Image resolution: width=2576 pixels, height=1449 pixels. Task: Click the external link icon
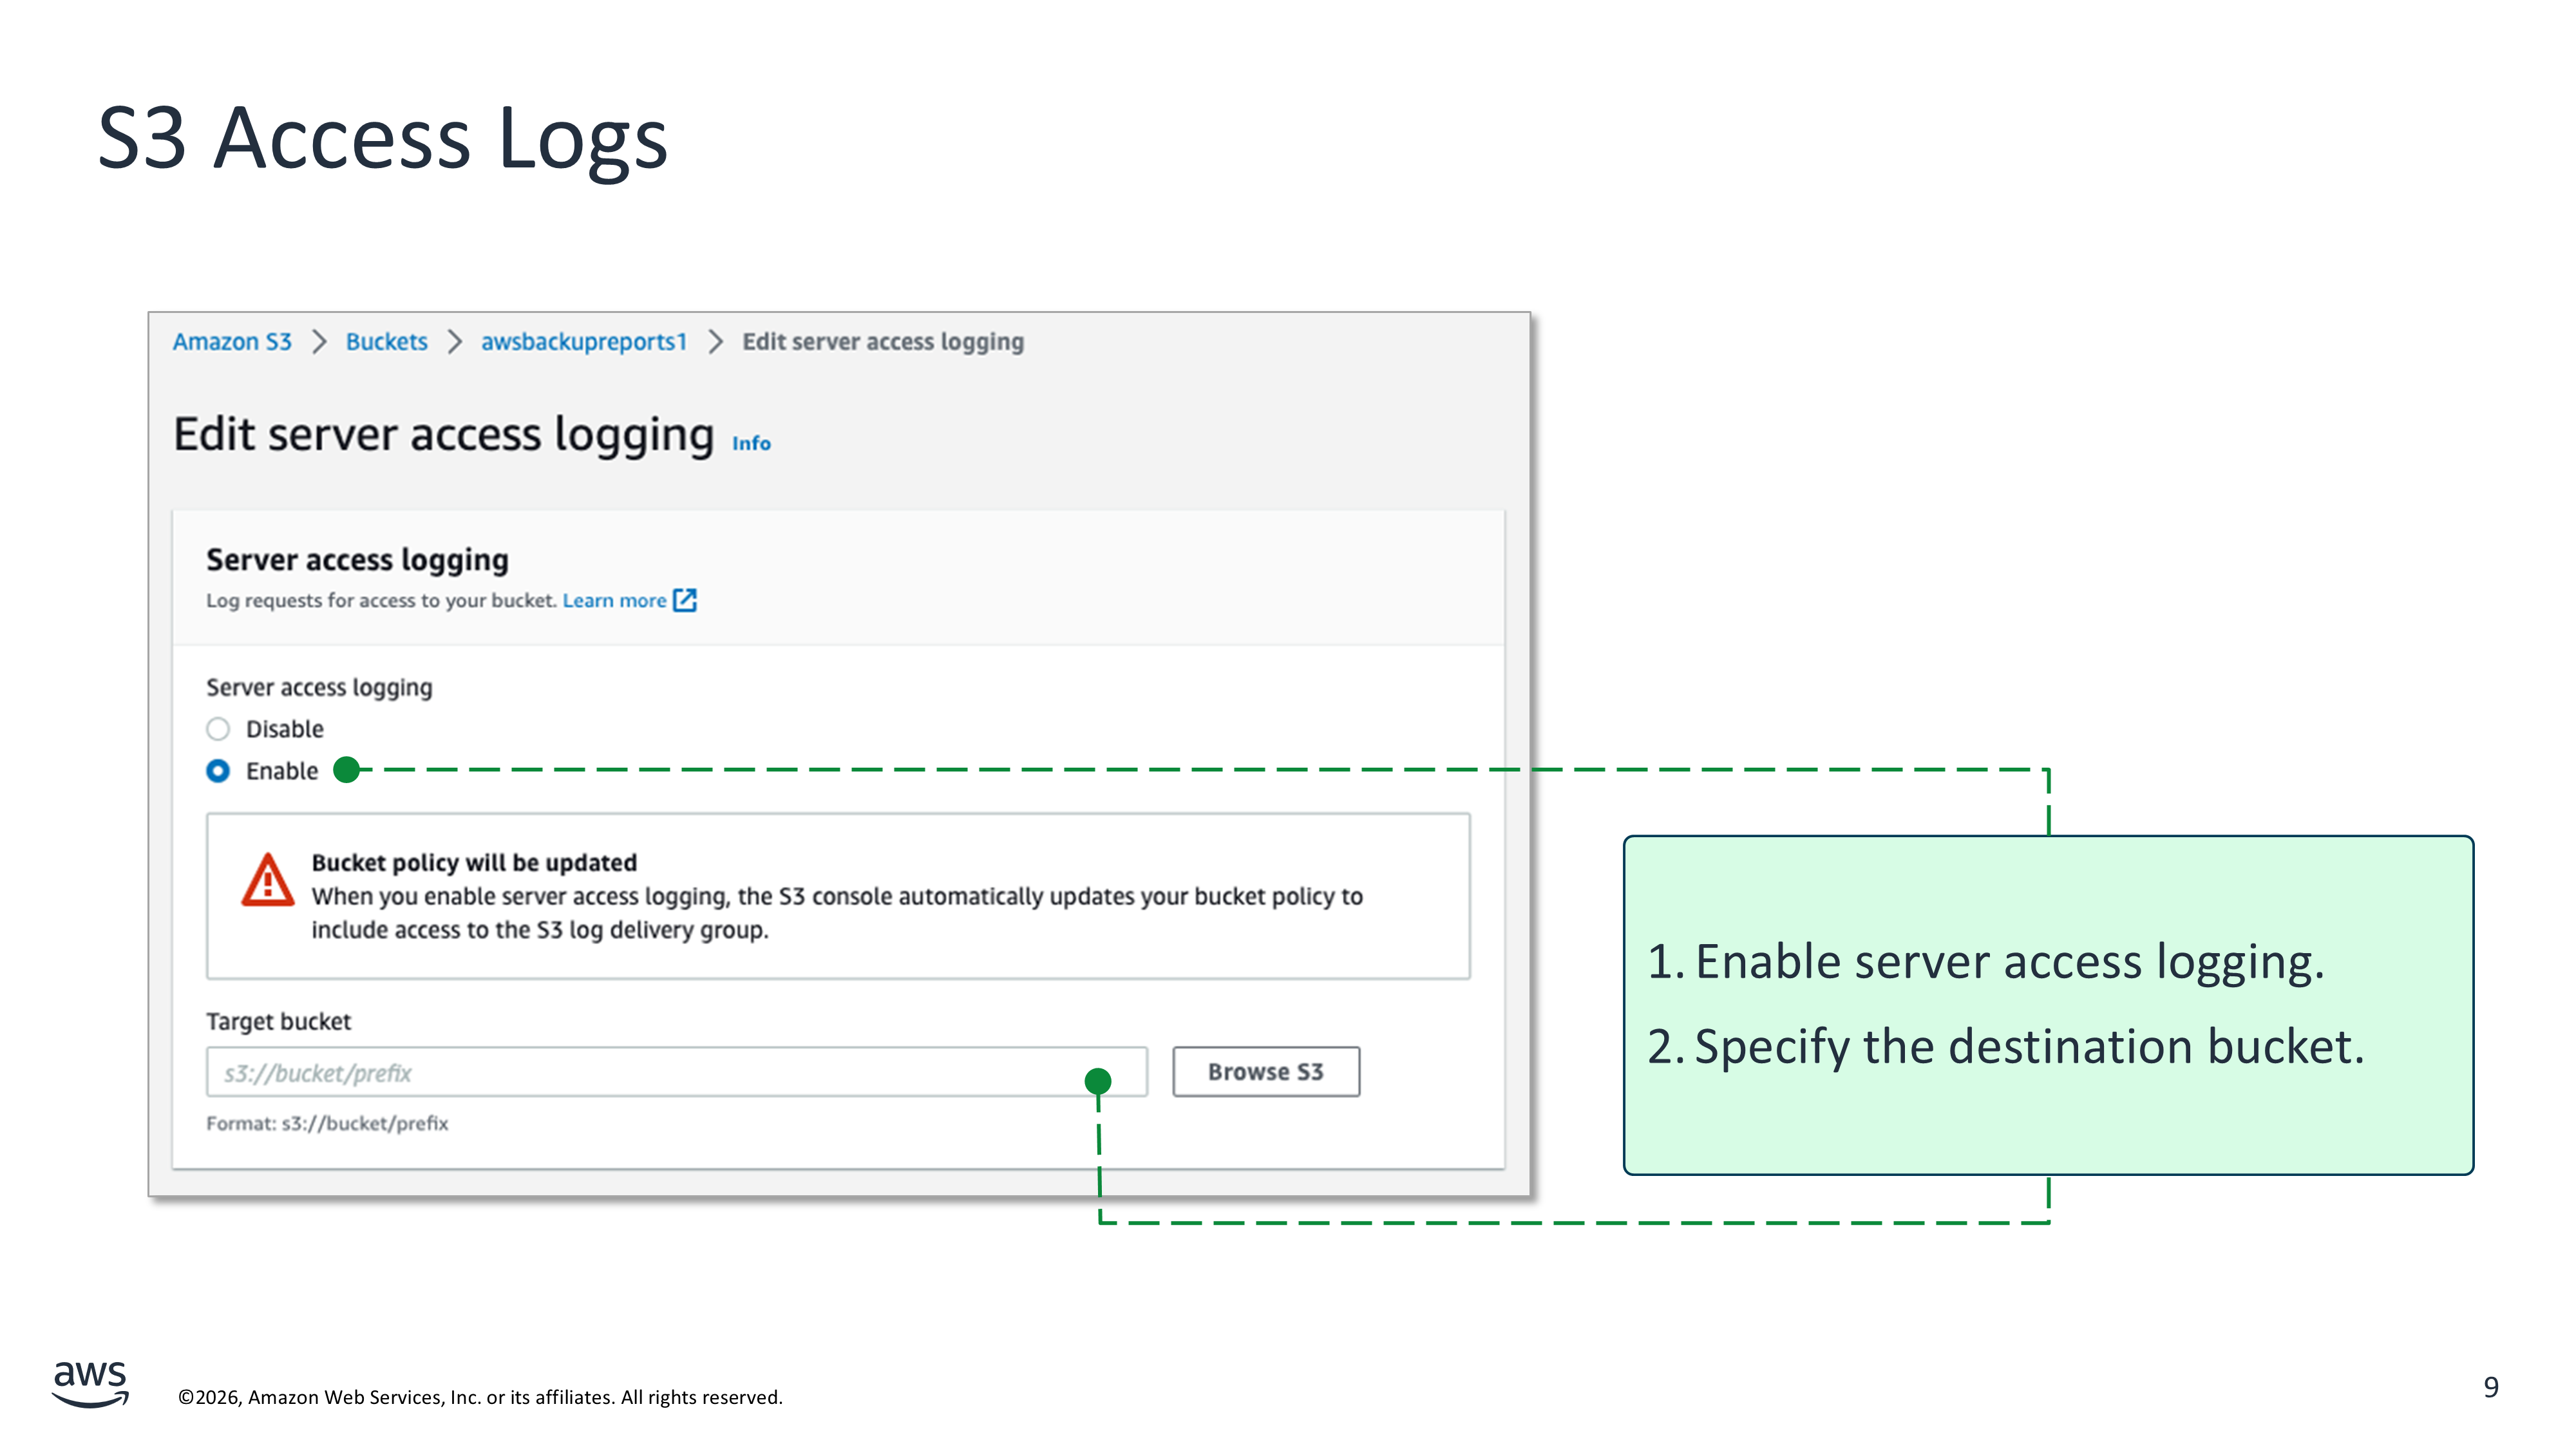(x=685, y=600)
